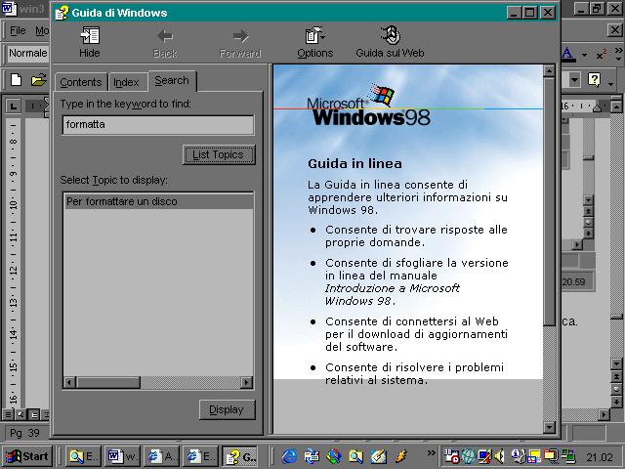
Task: Click the keyword field containing 'formatta'
Action: (x=158, y=125)
